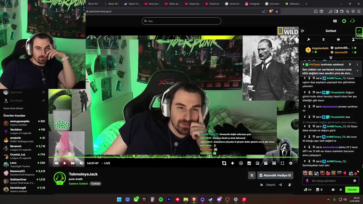Open playback speed circle icon
Screen dimensions: 363x204
tap(241, 163)
